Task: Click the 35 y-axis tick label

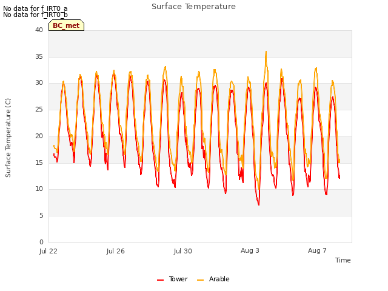Action: (39, 56)
